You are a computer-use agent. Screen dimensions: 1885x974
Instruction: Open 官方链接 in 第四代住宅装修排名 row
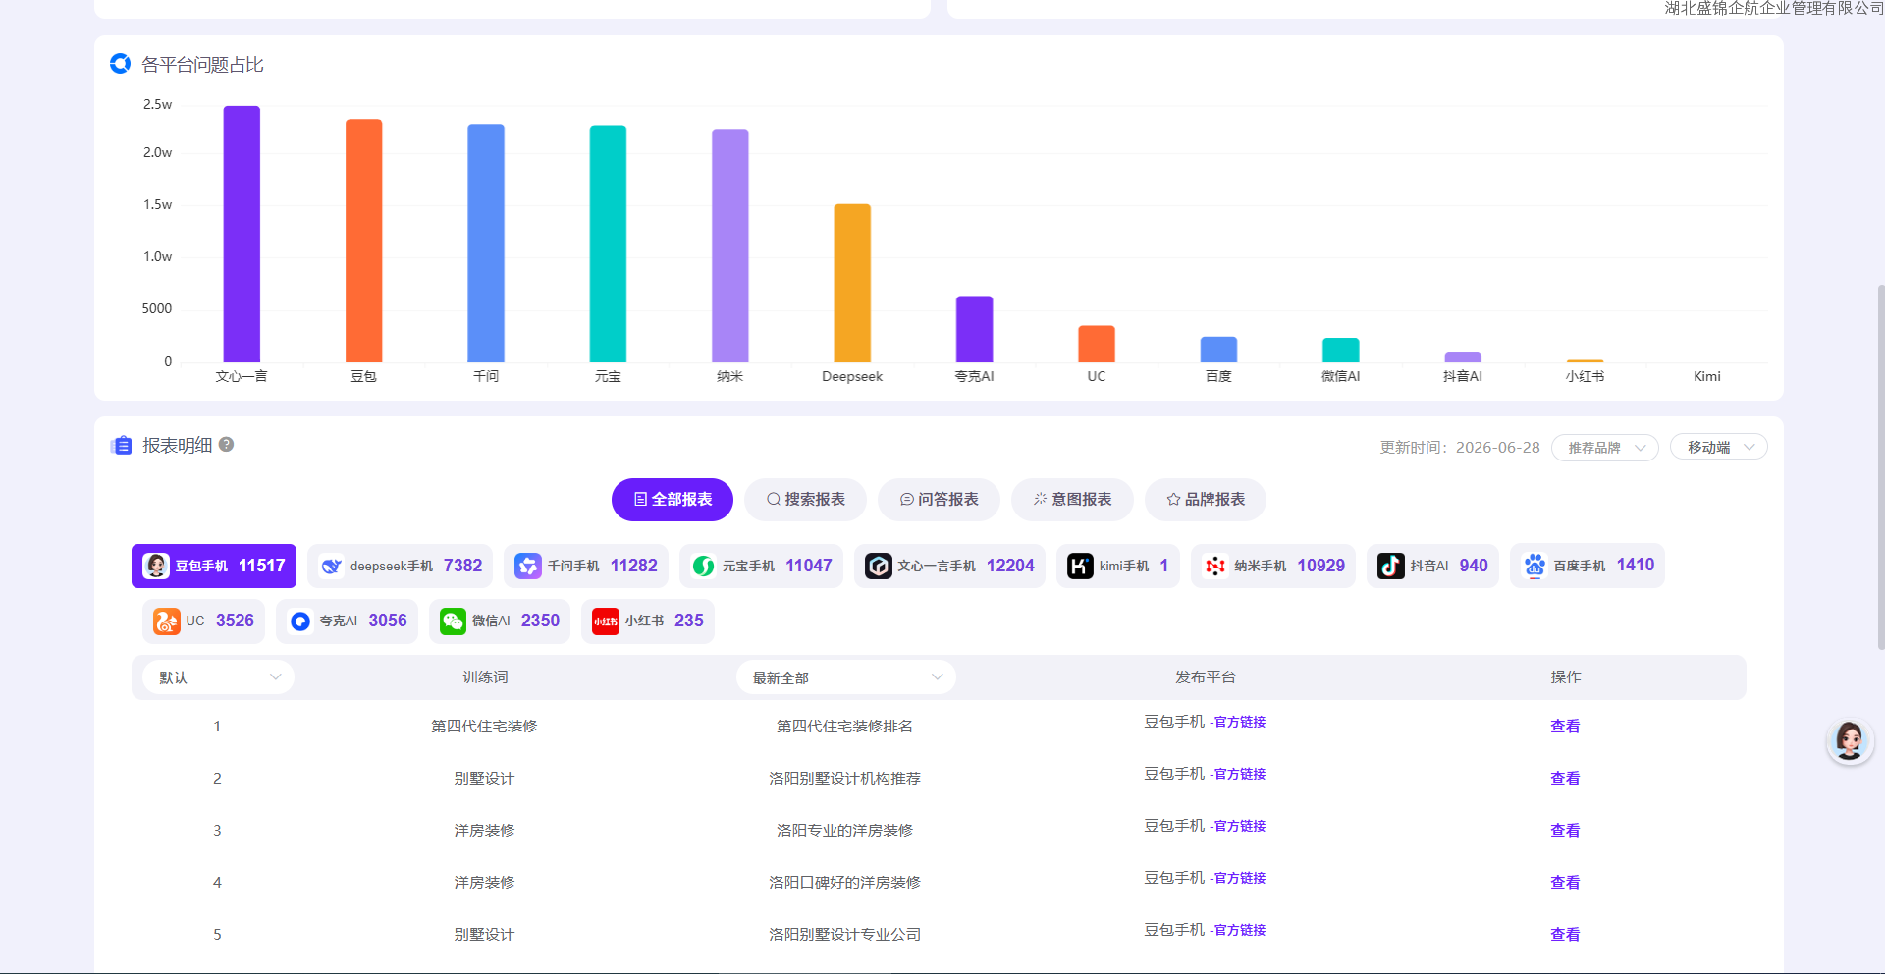pos(1240,722)
